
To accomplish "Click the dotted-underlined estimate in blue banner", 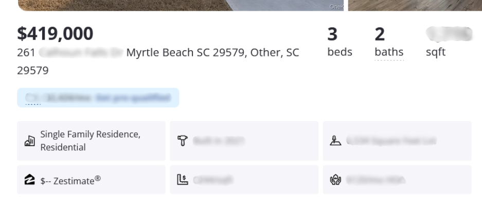I will (33, 98).
